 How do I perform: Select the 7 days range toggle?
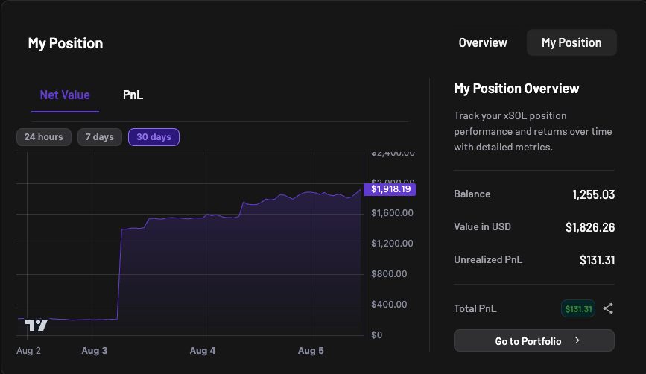pyautogui.click(x=100, y=137)
